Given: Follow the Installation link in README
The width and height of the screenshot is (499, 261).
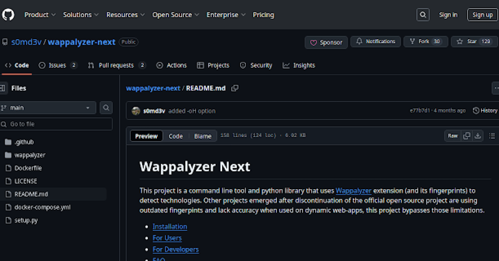Looking at the screenshot, I should pyautogui.click(x=169, y=227).
